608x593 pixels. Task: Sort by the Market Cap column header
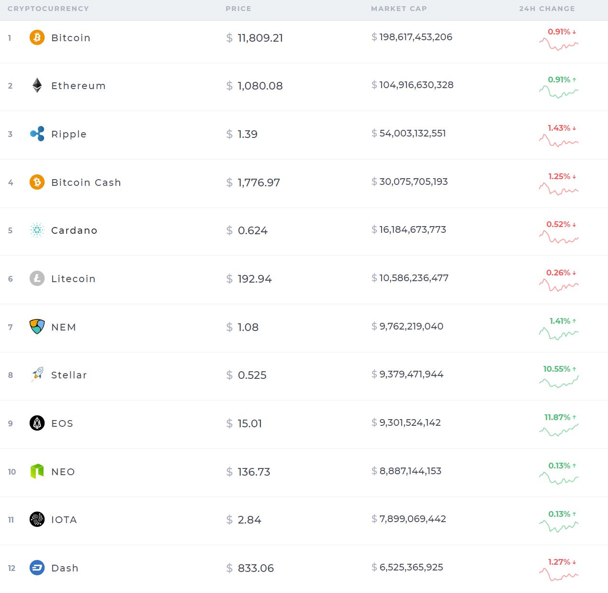[x=399, y=9]
